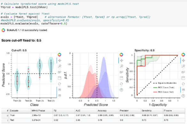Reset the violin plot view
Image resolution: width=187 pixels, height=124 pixels.
pos(59,84)
